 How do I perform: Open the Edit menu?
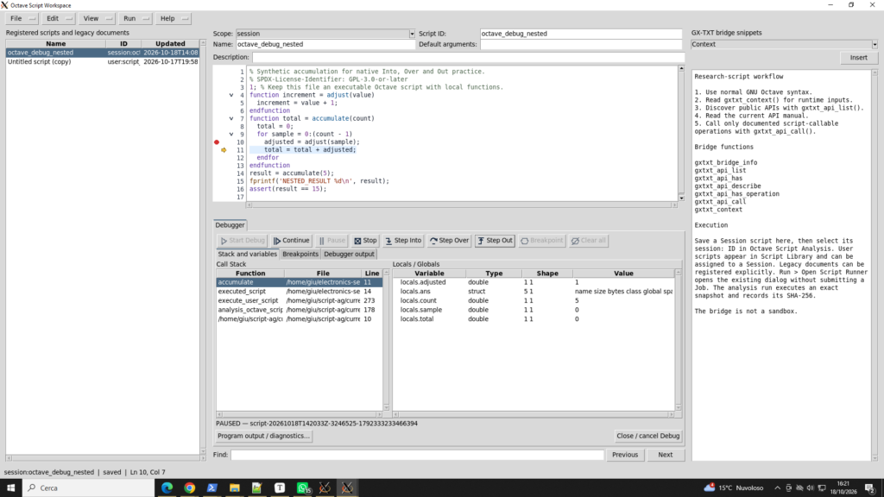pos(59,19)
